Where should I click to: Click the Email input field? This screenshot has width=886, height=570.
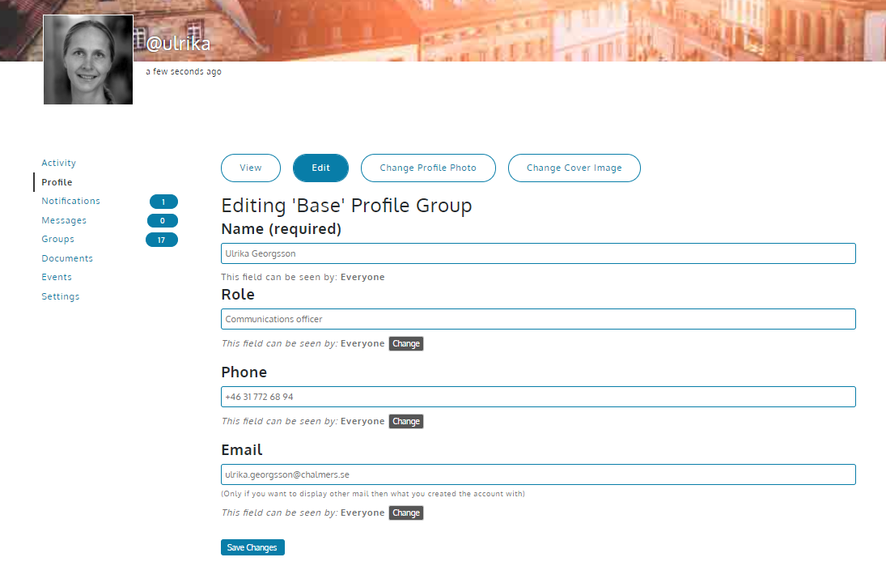(x=538, y=474)
